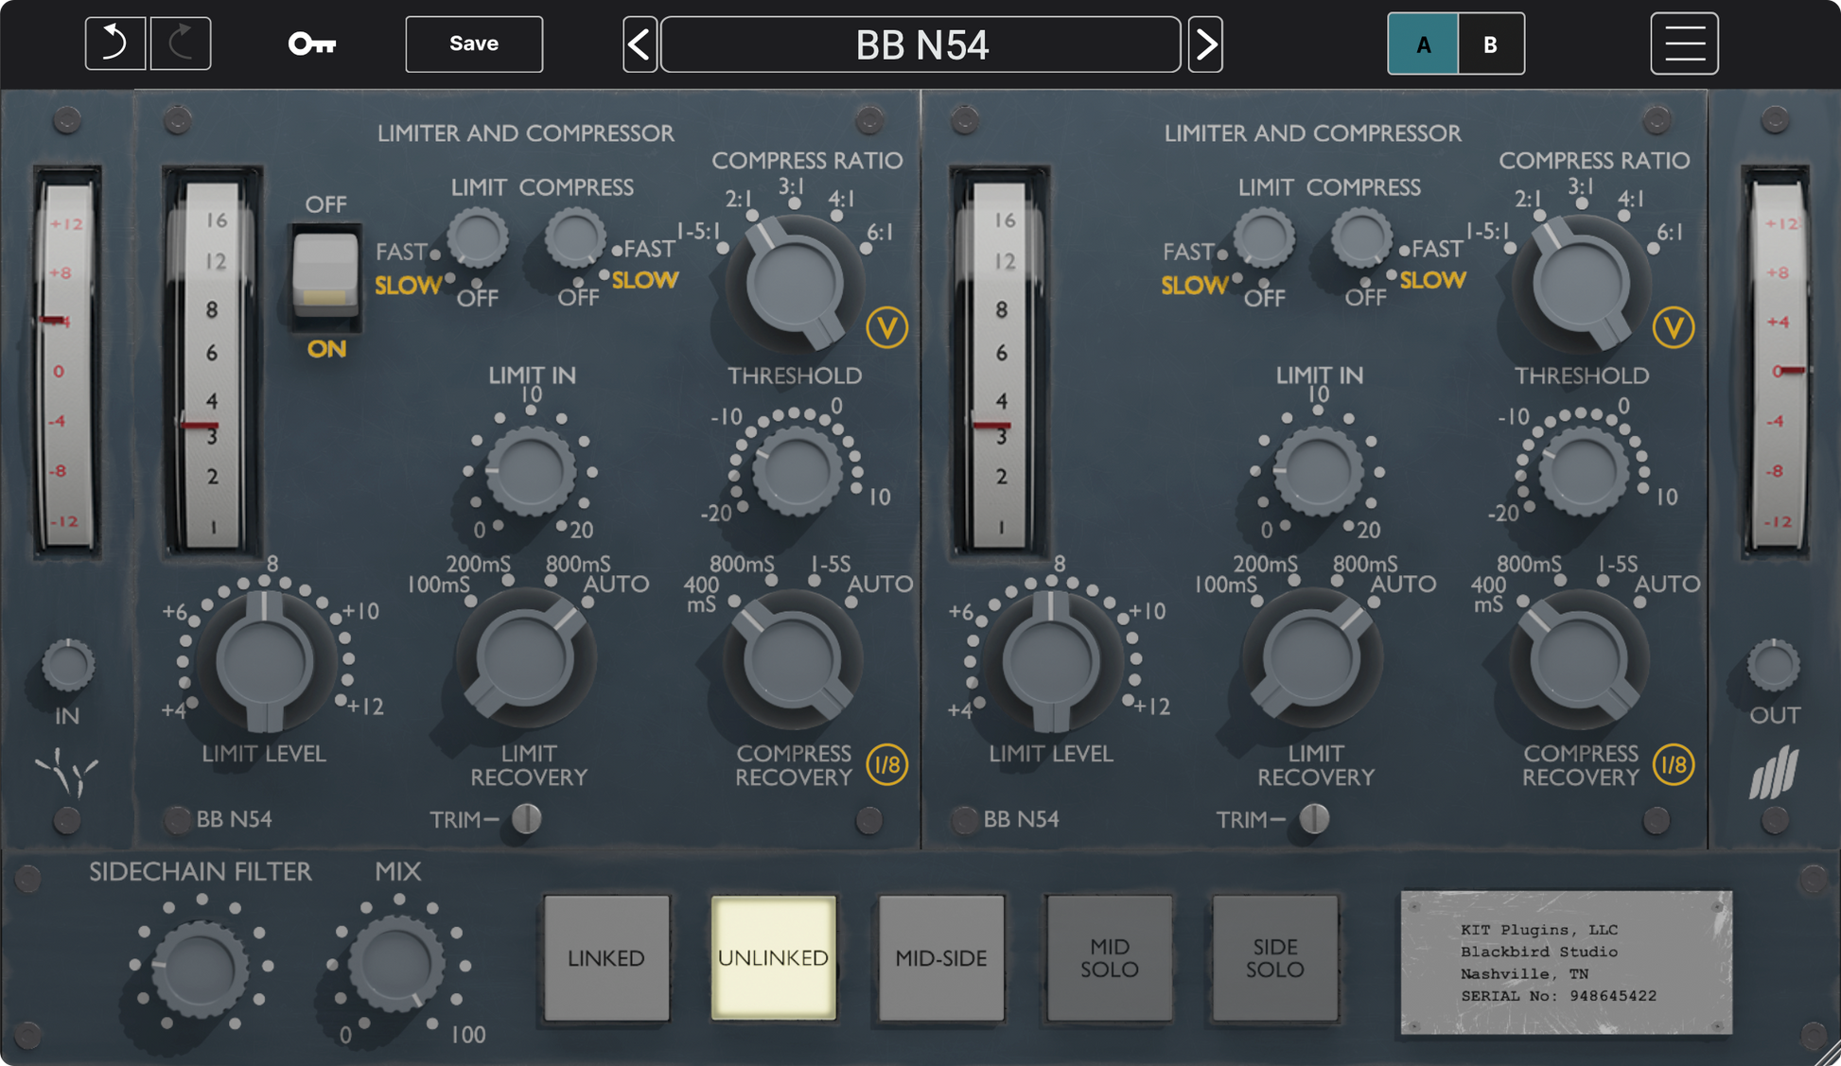Open the BB N54 preset name field
The height and width of the screenshot is (1066, 1841).
point(921,44)
